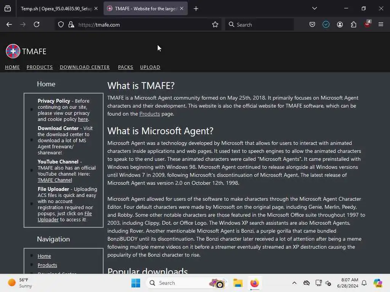Viewport: 390px width, 292px height.
Task: Click the blue checkmark extension icon
Action: point(326,24)
